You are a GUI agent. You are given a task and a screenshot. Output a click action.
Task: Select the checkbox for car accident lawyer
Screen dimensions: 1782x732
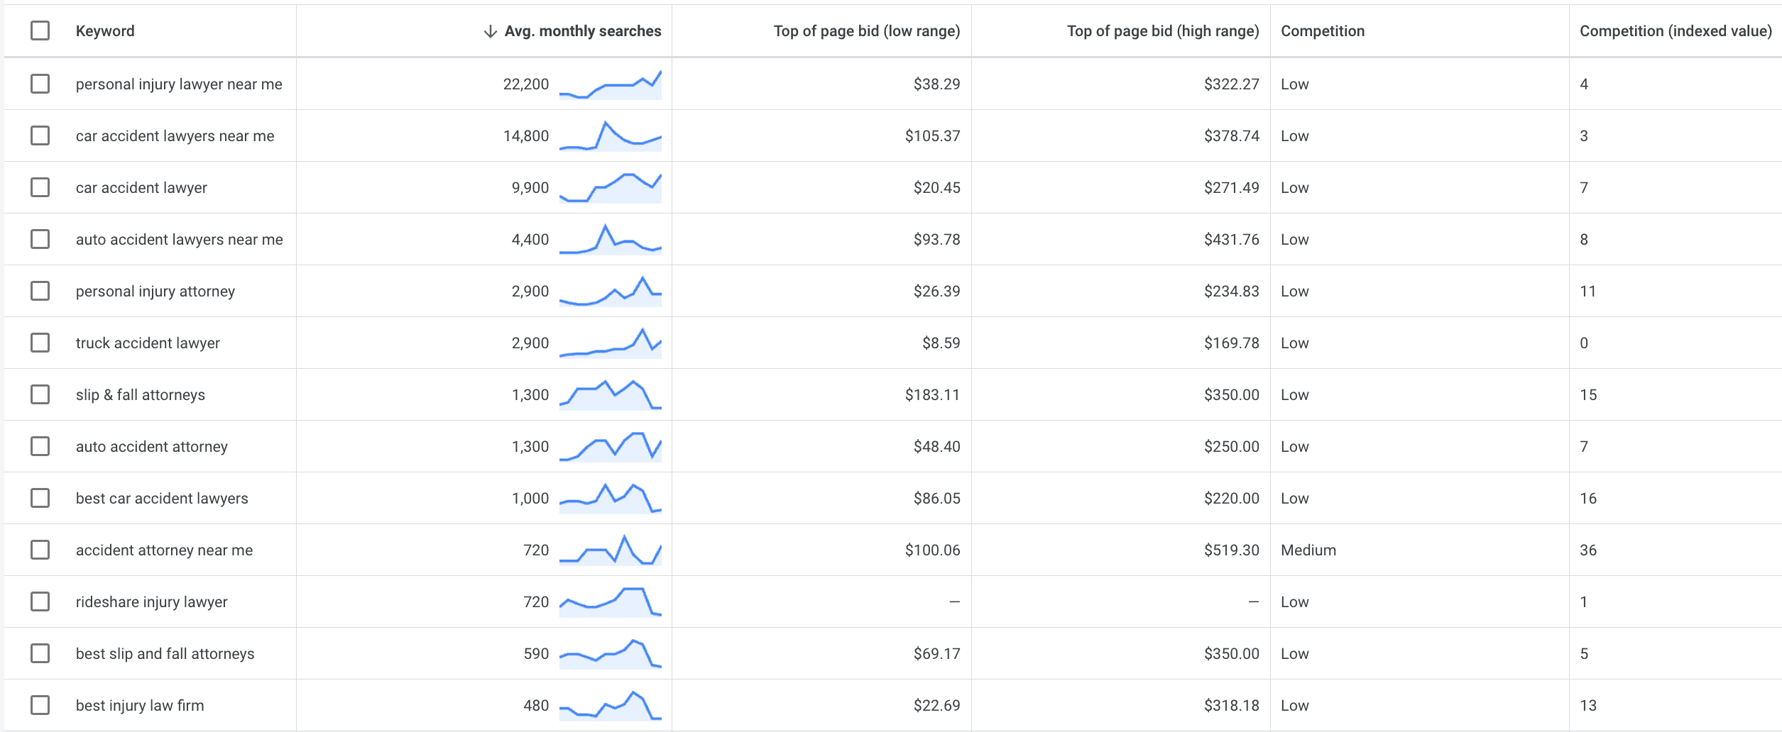coord(40,187)
